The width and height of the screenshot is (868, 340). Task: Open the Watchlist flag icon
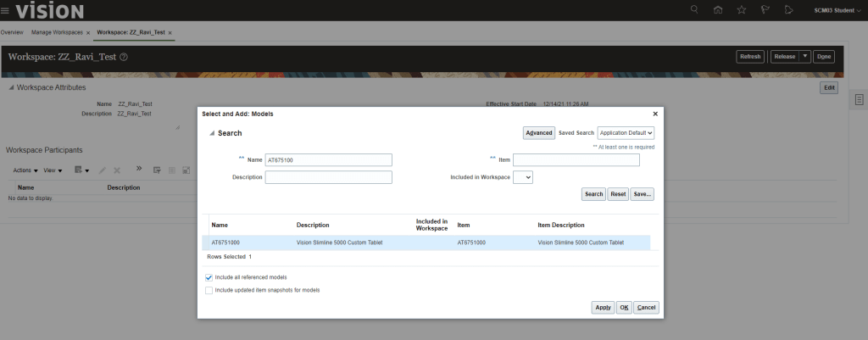pos(765,10)
